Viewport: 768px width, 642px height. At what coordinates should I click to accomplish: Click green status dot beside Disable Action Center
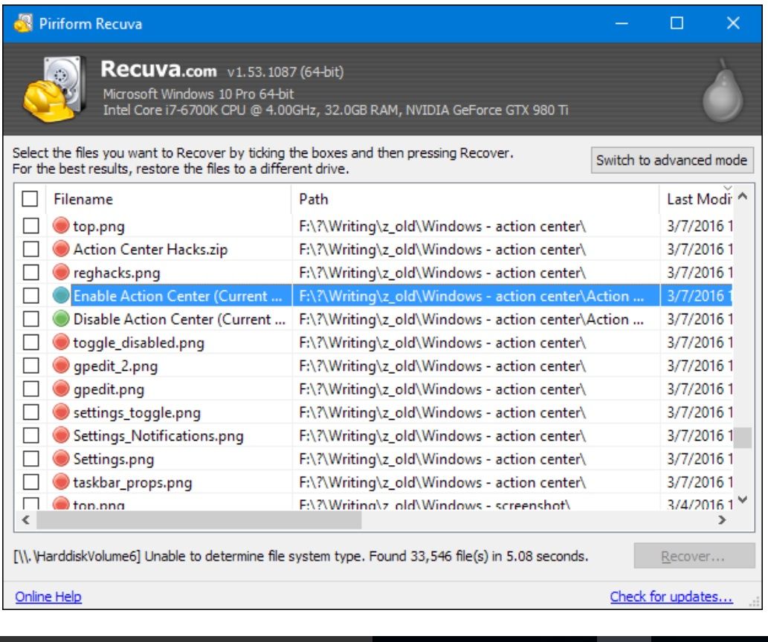pos(62,320)
